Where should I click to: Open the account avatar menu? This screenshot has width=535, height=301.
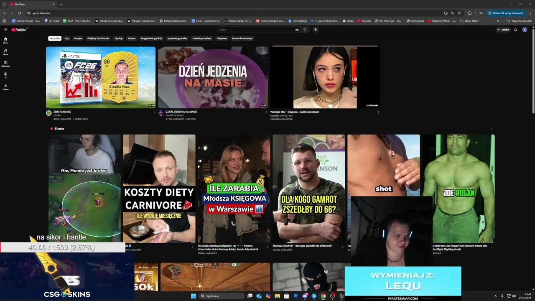525,30
